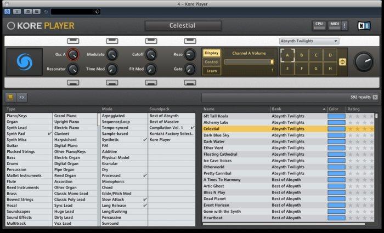Image resolution: width=384 pixels, height=233 pixels.
Task: Check the Synth Lead type
Action: 29,128
